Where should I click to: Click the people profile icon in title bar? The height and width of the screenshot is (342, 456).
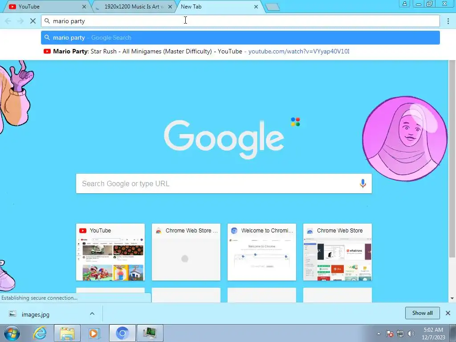404,4
